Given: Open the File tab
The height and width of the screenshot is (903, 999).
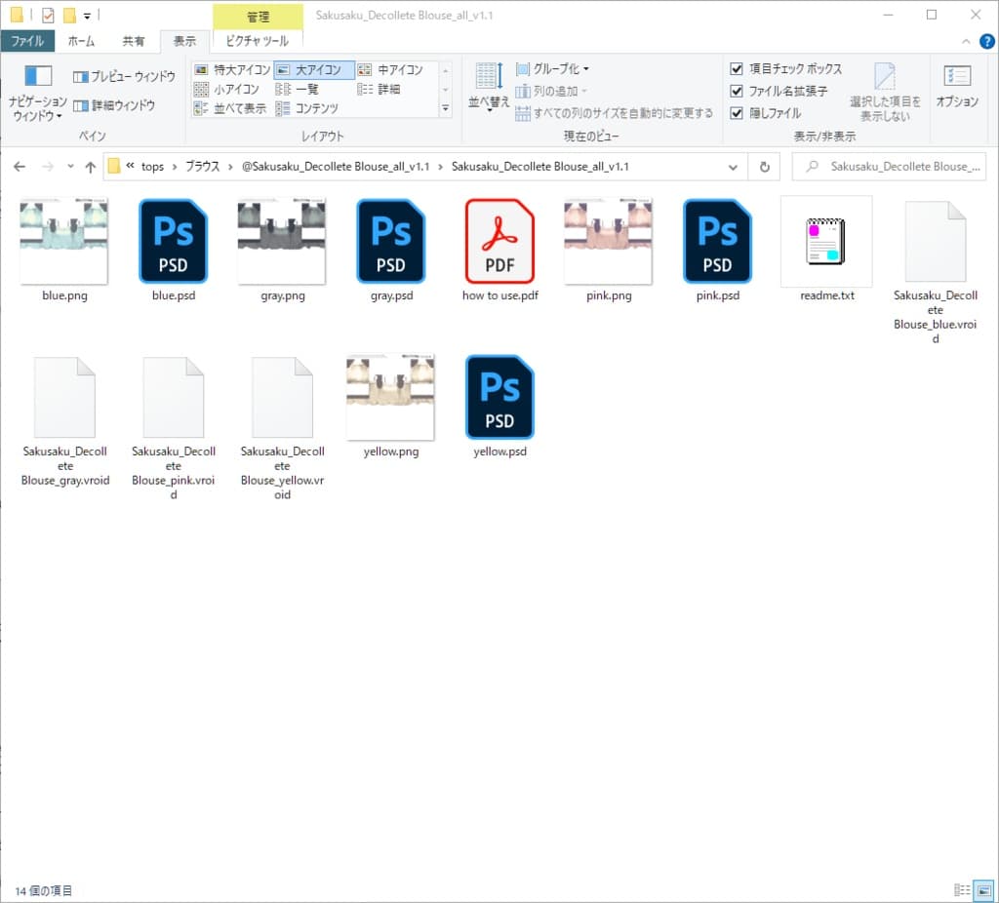Looking at the screenshot, I should point(27,41).
